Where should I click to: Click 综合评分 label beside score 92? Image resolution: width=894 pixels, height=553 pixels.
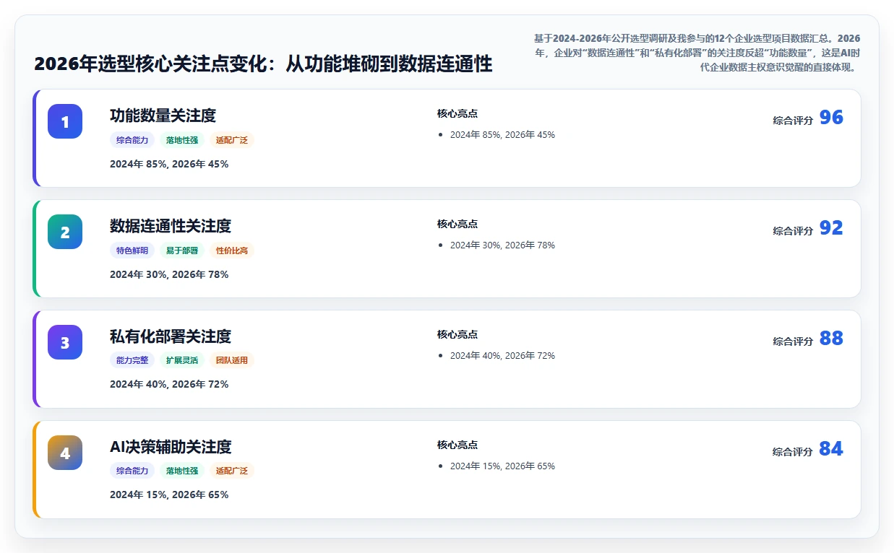click(x=793, y=231)
